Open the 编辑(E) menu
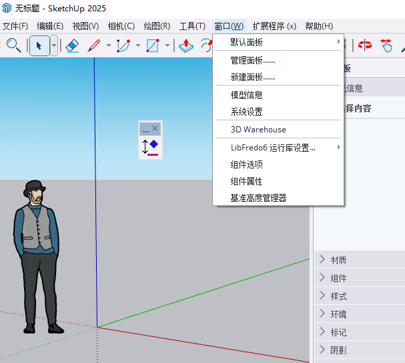The height and width of the screenshot is (363, 405). point(50,26)
